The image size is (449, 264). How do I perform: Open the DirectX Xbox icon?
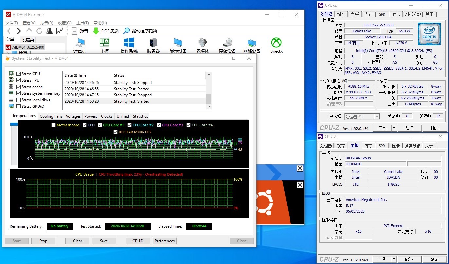tap(276, 45)
